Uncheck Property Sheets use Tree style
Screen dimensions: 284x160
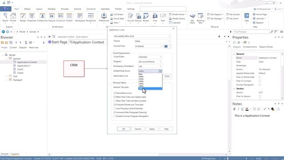point(114,105)
